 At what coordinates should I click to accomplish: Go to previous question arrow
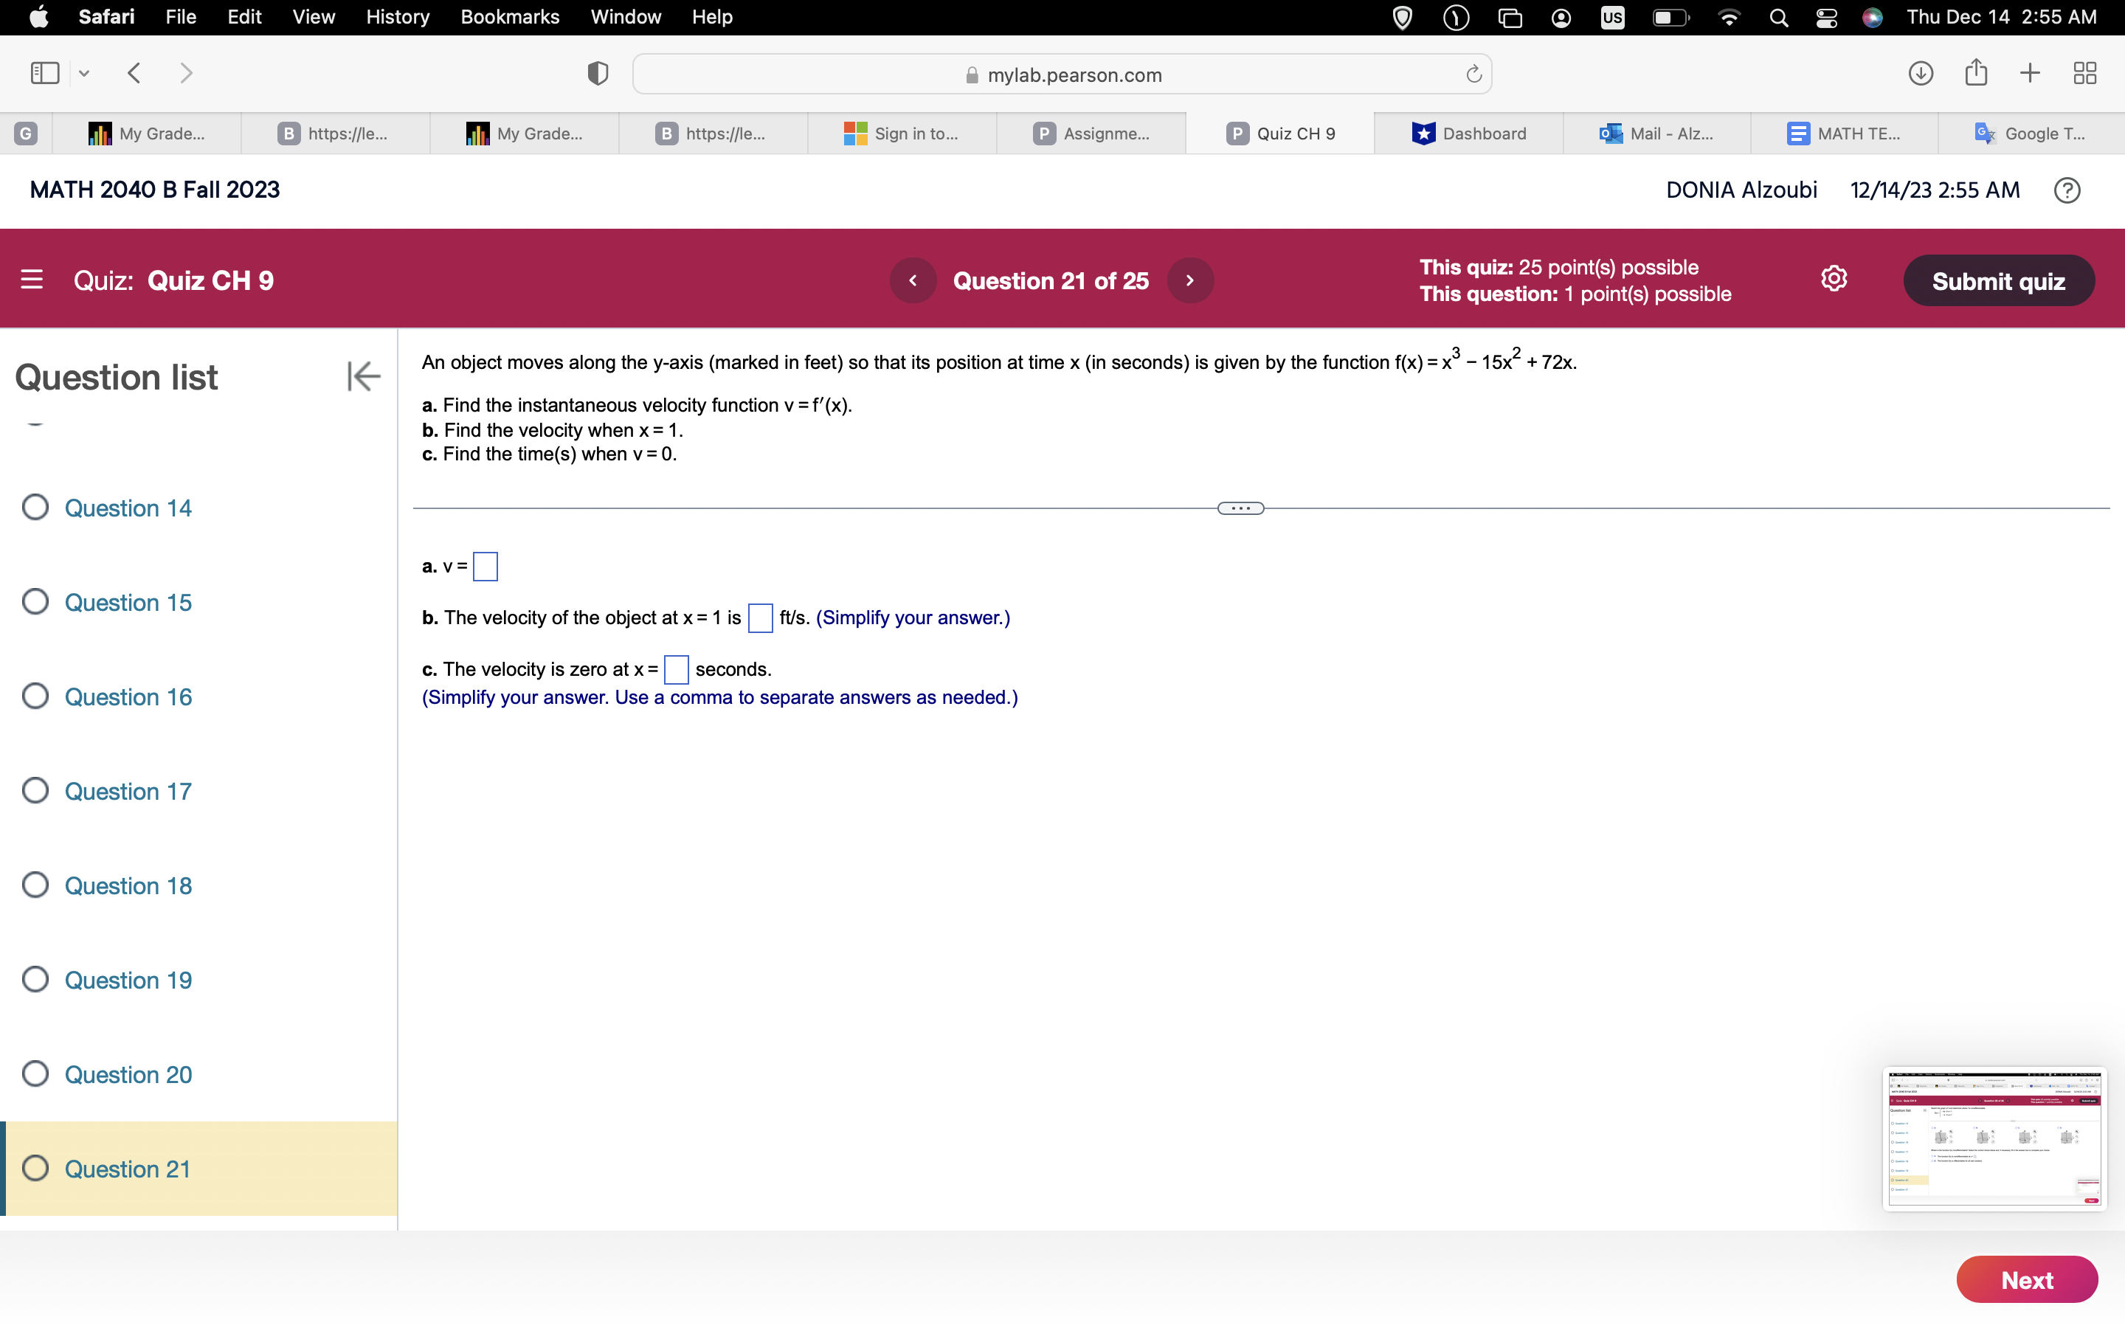coord(912,280)
